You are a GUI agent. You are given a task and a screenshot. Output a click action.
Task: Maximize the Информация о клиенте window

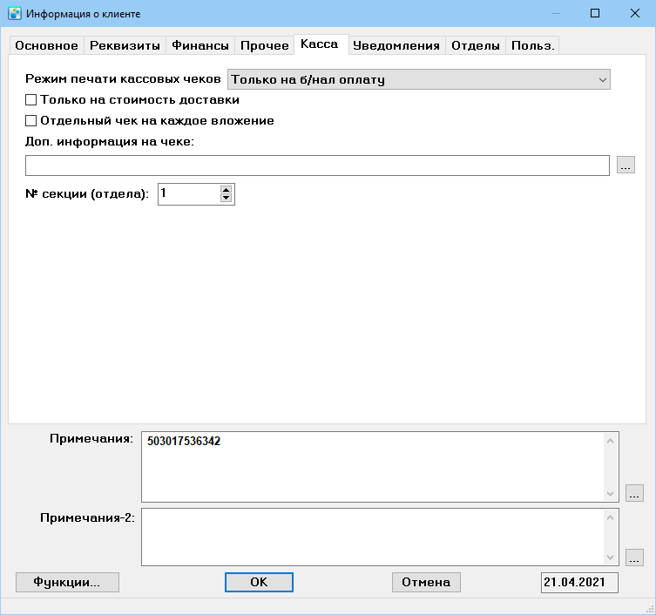(595, 13)
